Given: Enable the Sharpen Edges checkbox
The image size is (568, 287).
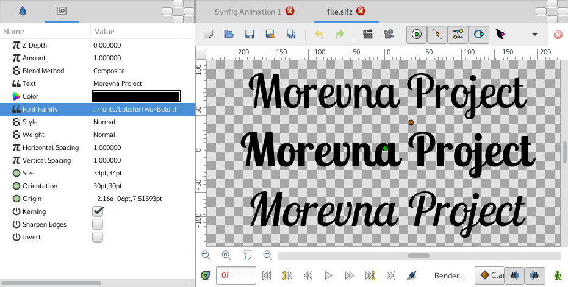Looking at the screenshot, I should (98, 224).
